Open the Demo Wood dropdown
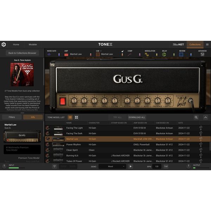This screenshot has height=211, width=211. pyautogui.click(x=113, y=166)
